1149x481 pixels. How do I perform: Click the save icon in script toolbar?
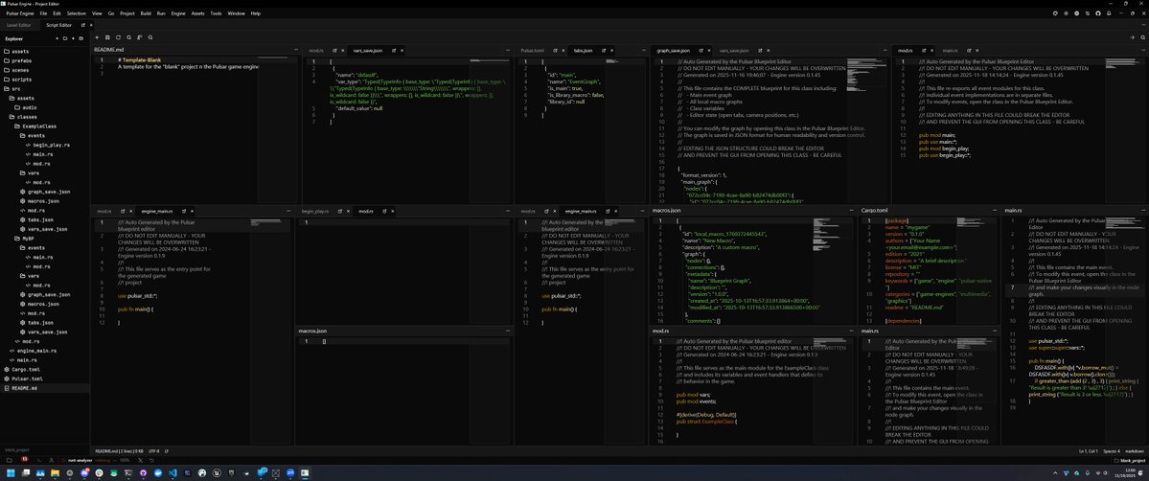[107, 37]
